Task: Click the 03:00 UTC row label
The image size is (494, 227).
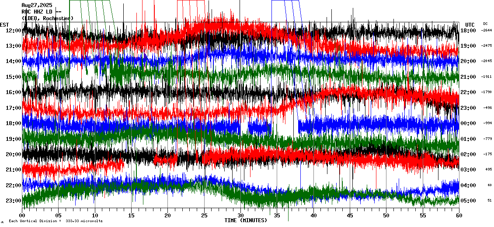Action: point(469,170)
